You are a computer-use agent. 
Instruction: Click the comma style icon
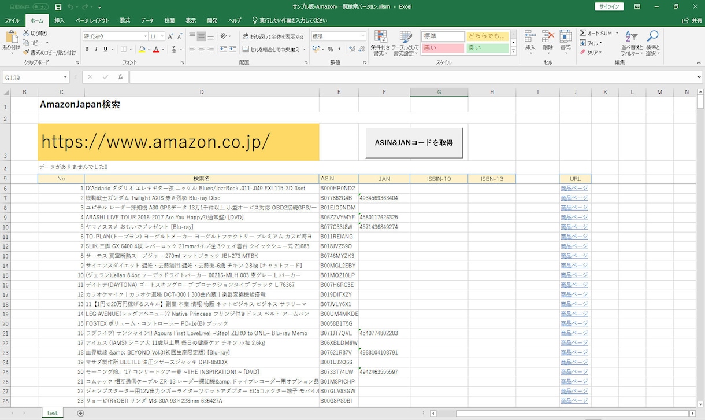340,49
